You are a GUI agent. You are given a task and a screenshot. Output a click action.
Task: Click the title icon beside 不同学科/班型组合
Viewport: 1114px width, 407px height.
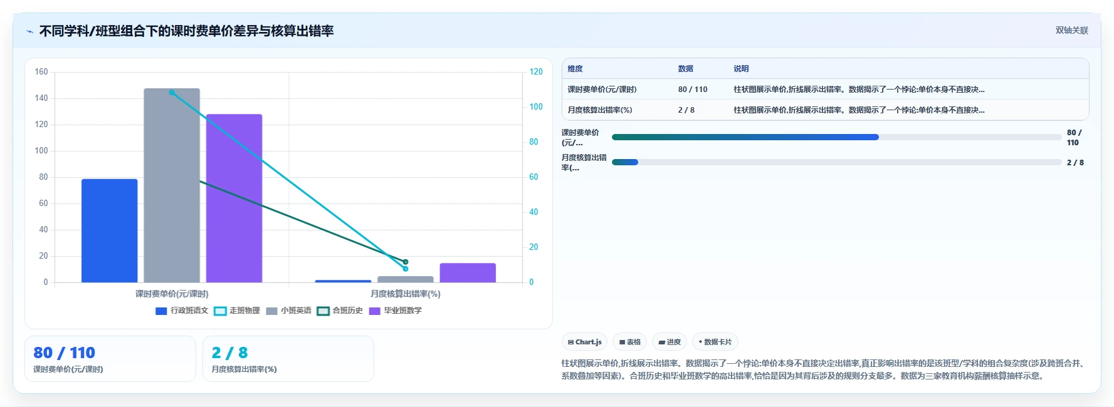[29, 31]
